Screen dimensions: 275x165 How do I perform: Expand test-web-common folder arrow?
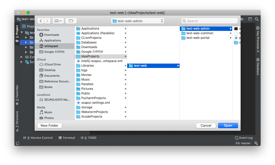click(231, 33)
